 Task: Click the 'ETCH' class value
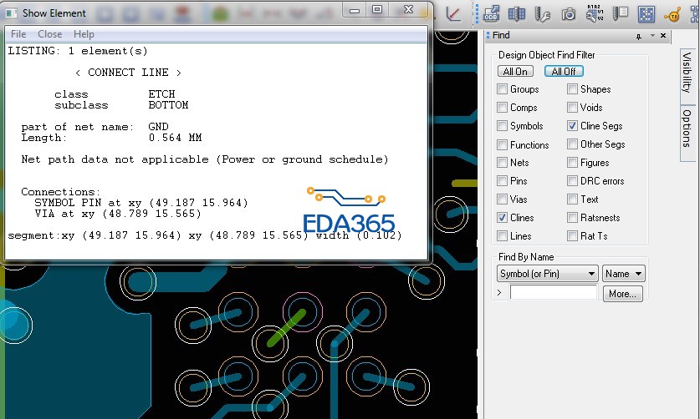161,94
